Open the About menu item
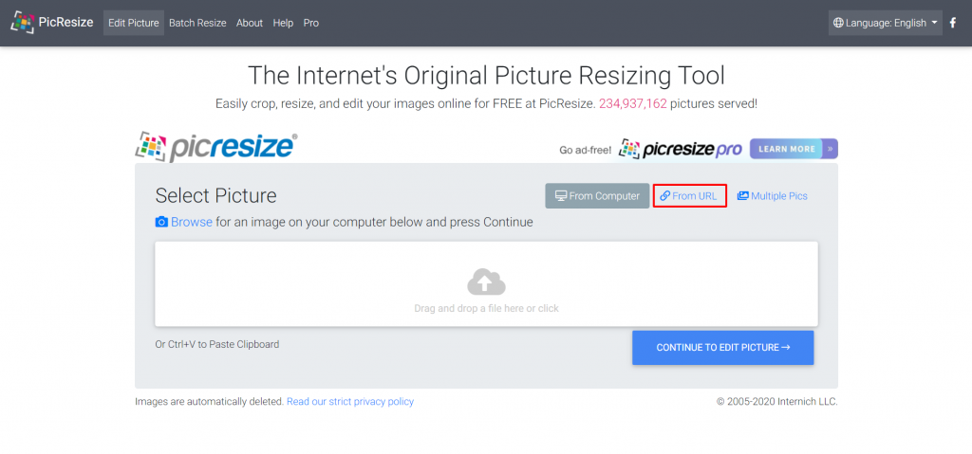 [x=250, y=23]
